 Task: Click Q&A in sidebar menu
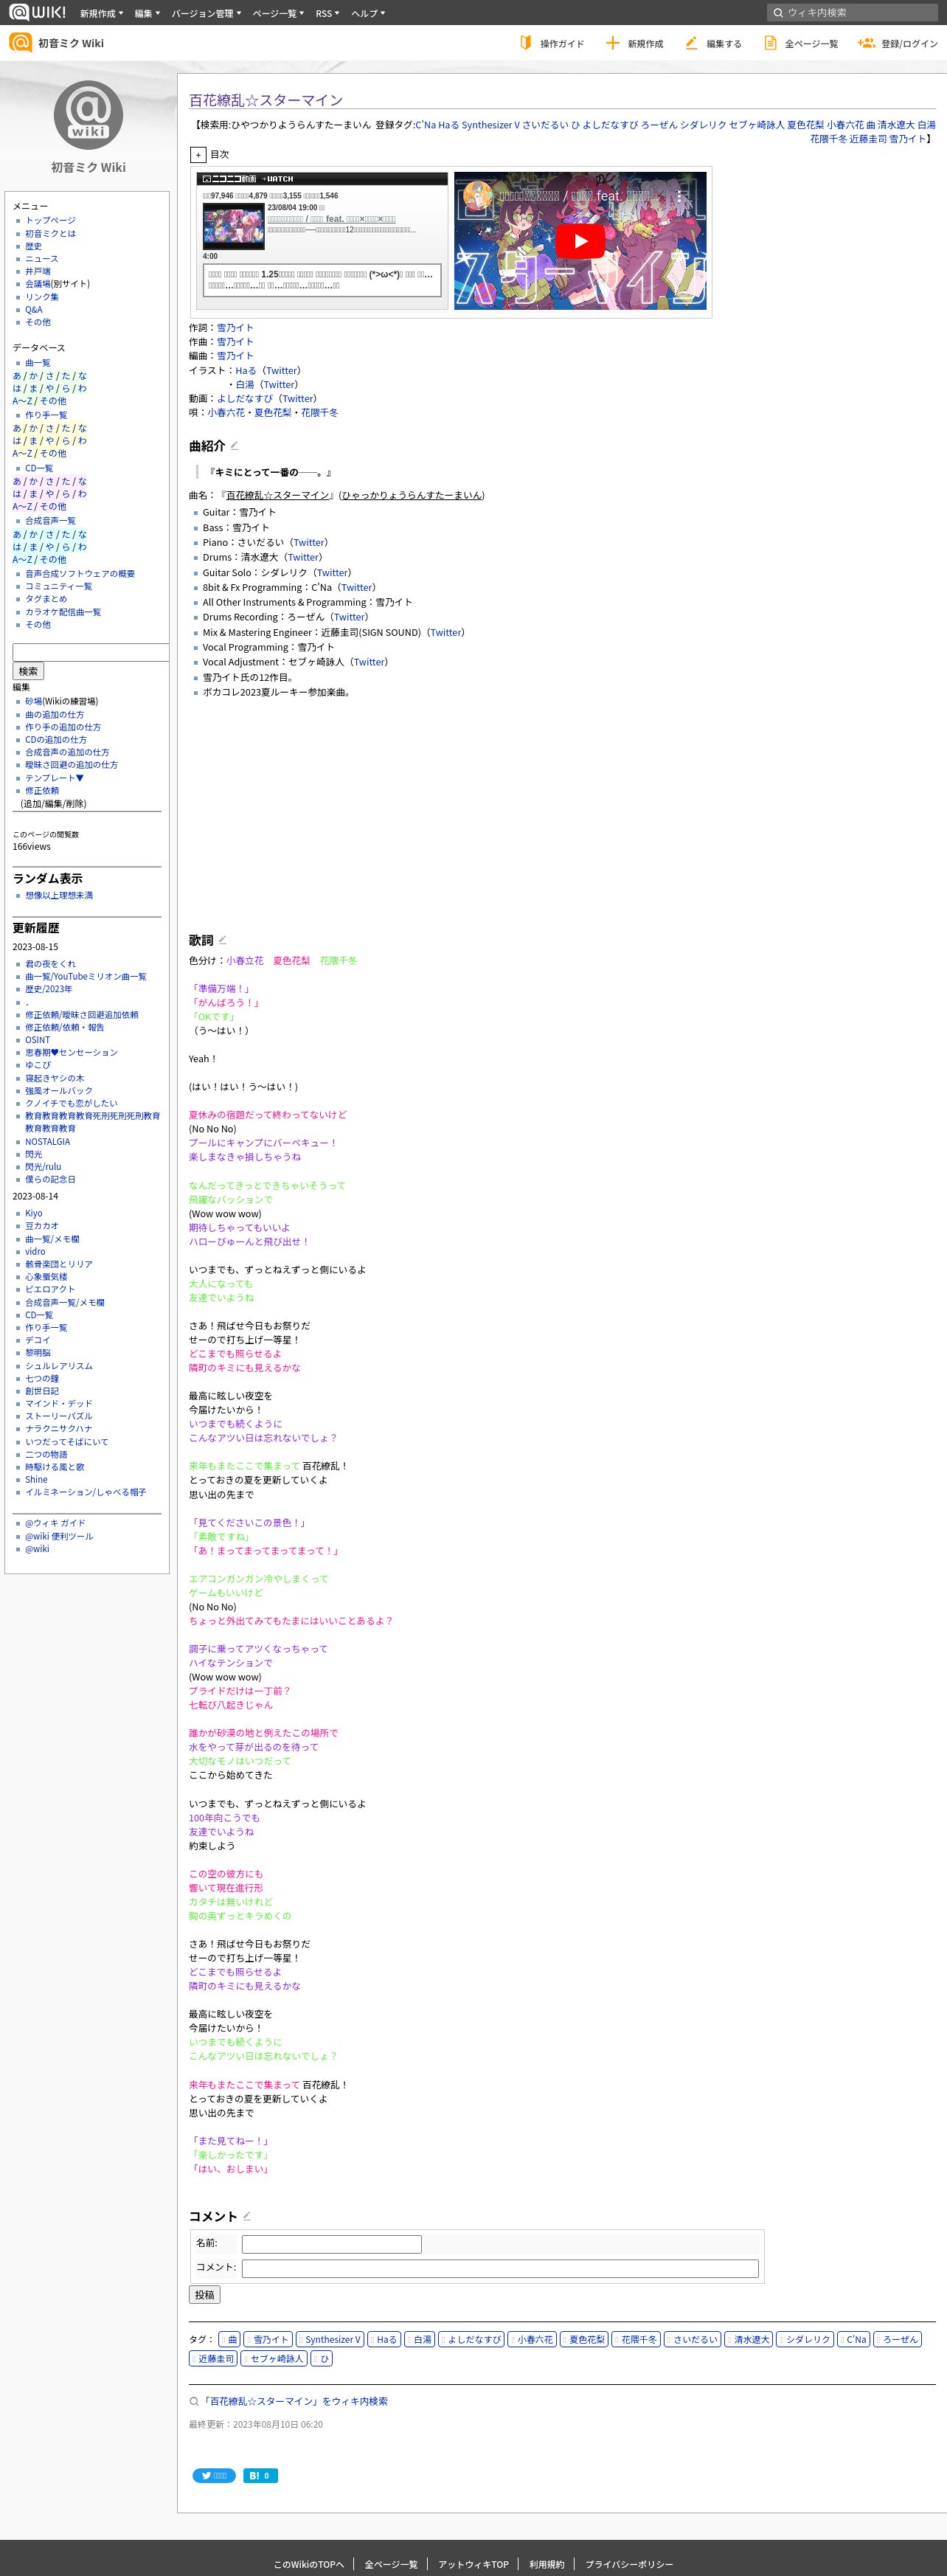click(x=34, y=310)
